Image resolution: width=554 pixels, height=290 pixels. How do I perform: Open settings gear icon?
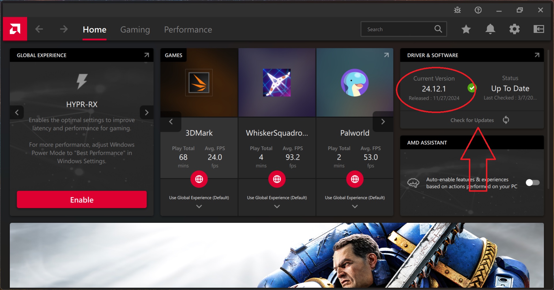coord(514,29)
